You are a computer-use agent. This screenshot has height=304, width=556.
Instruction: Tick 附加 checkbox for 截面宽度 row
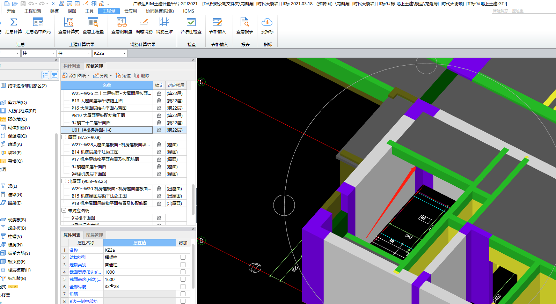[x=183, y=272]
